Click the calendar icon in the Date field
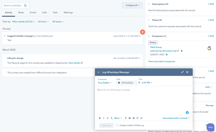Image resolution: width=216 pixels, height=132 pixels. (119, 83)
